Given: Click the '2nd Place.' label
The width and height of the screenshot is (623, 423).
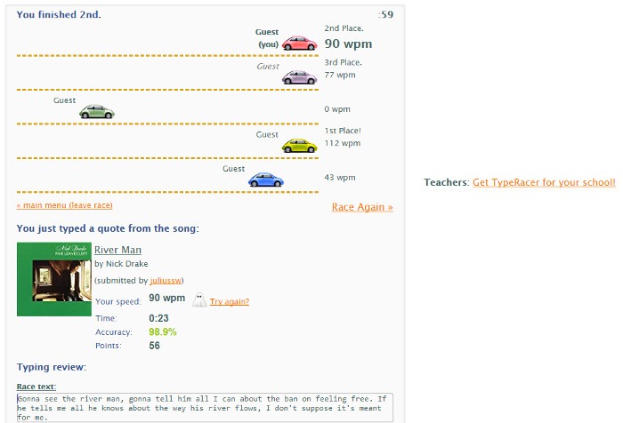Looking at the screenshot, I should click(x=344, y=28).
